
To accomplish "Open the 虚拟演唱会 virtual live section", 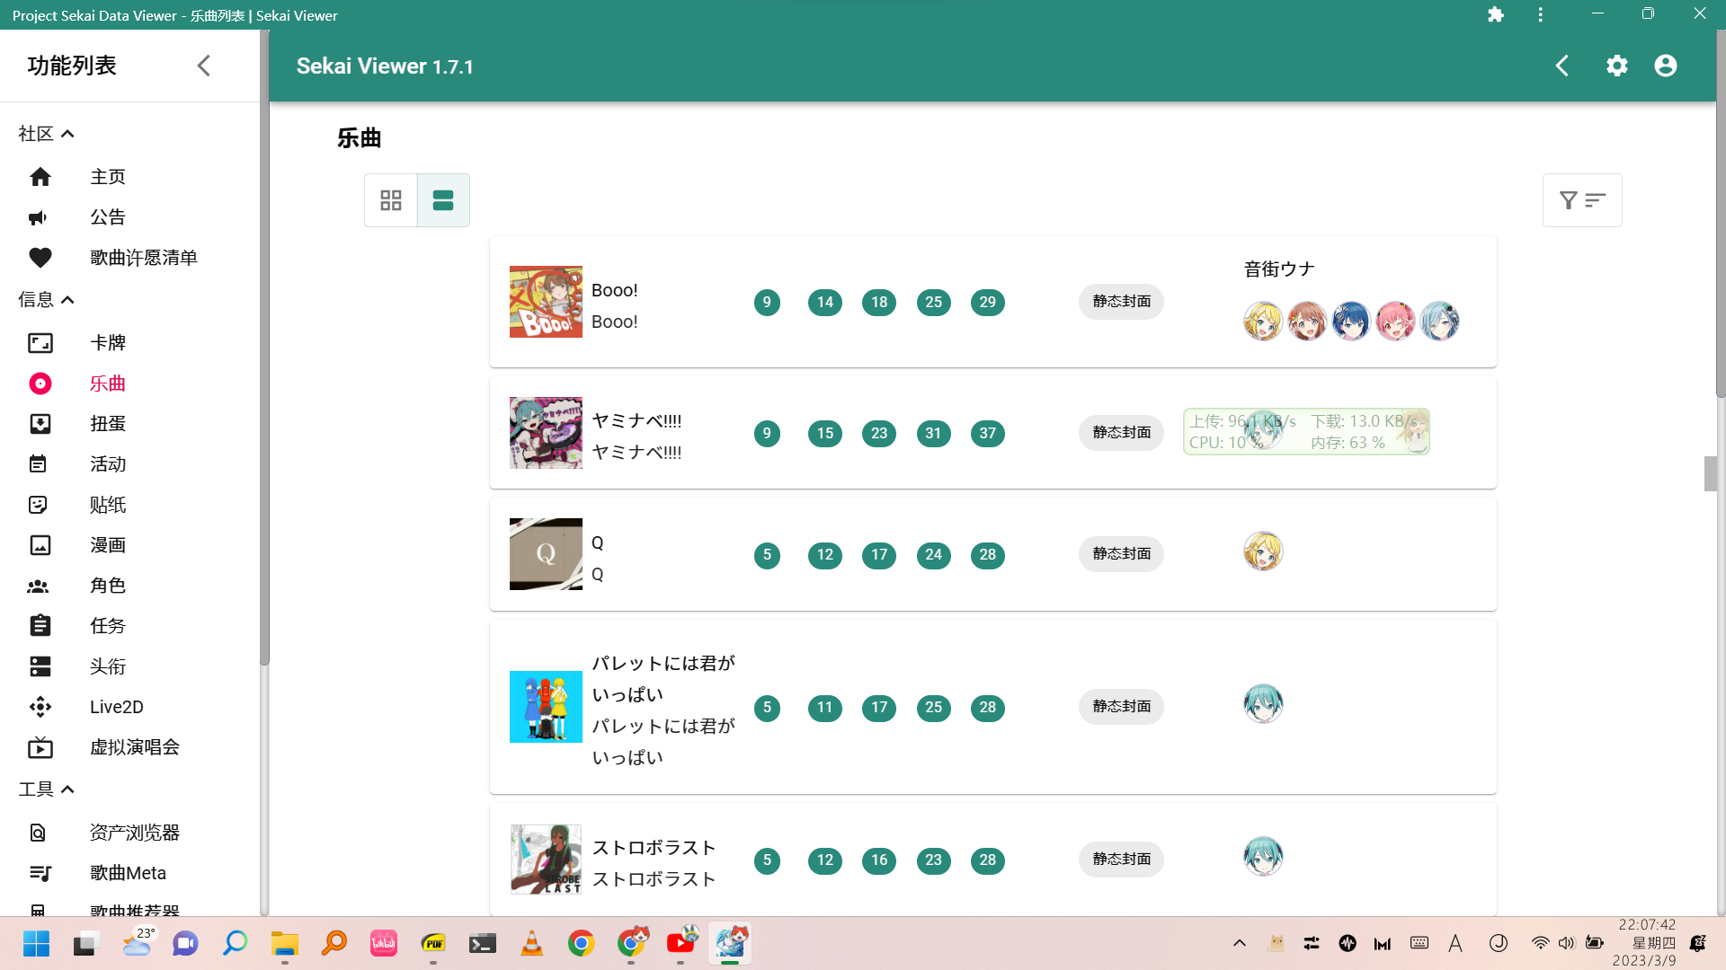I will 135,747.
